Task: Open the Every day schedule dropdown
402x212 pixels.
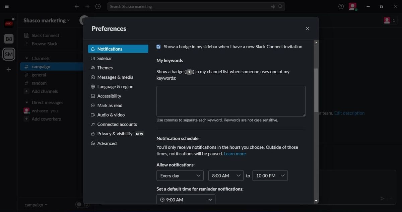Action: [180, 175]
